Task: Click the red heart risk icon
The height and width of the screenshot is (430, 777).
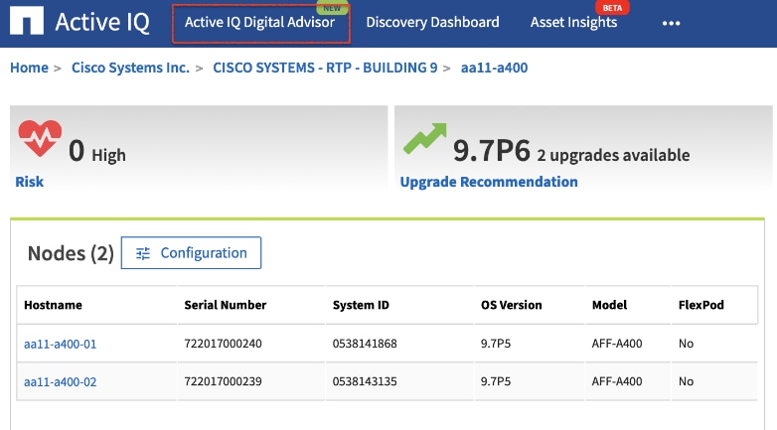Action: pos(40,138)
